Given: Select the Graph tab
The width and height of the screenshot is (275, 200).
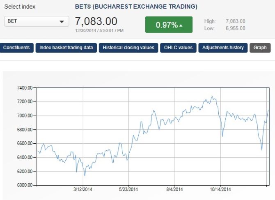Looking at the screenshot, I should (x=260, y=48).
